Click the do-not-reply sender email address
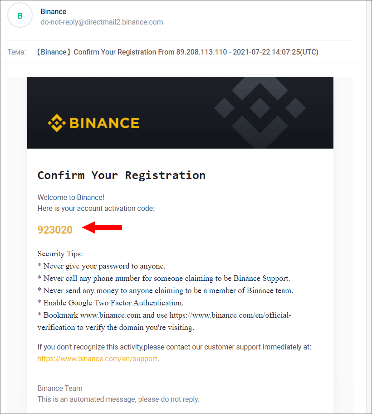Image resolution: width=372 pixels, height=414 pixels. click(102, 22)
